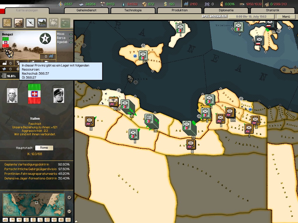Click the greyed-out unit transfer icon

click(x=65, y=23)
